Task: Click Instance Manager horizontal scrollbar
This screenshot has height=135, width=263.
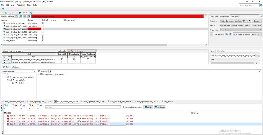Action: 85,45
